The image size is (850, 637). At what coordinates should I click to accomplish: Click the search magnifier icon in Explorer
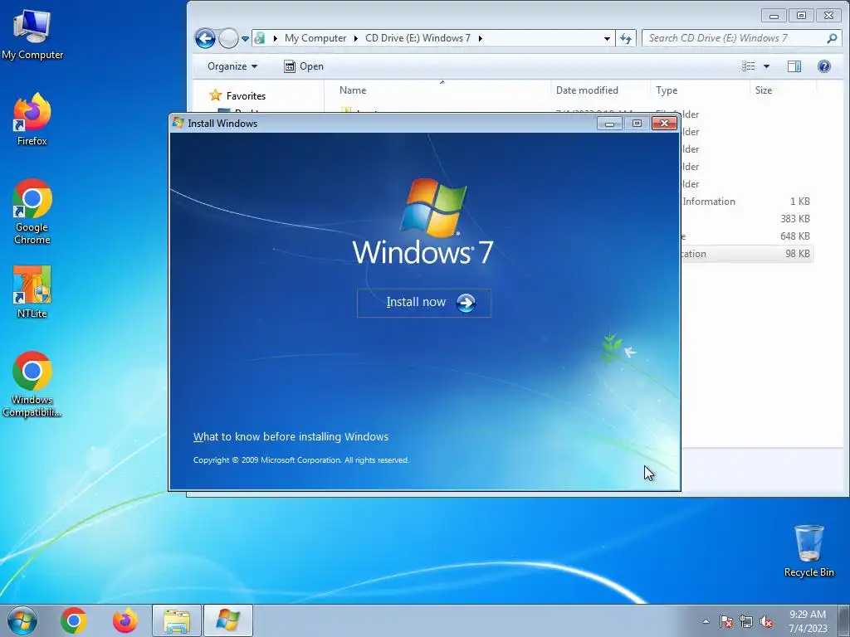(832, 38)
